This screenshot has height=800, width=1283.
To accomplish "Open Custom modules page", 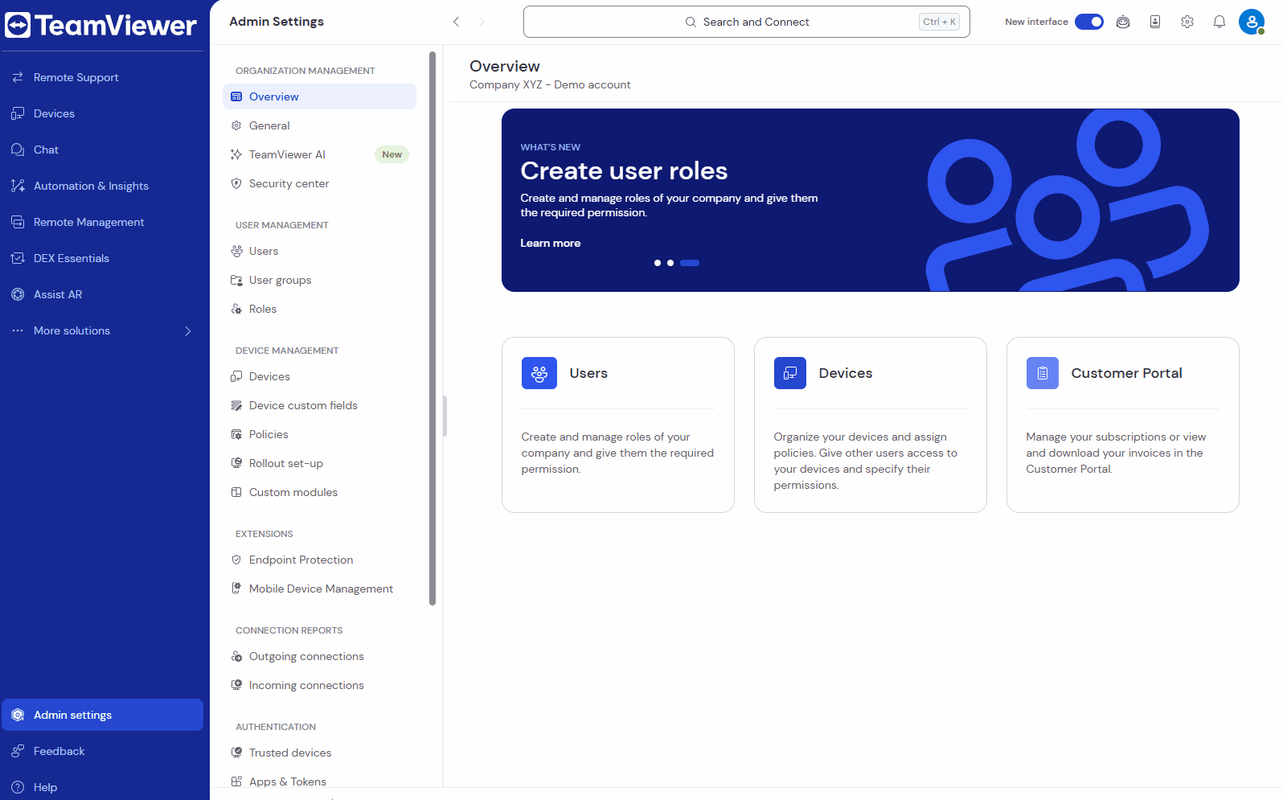I will (x=319, y=492).
